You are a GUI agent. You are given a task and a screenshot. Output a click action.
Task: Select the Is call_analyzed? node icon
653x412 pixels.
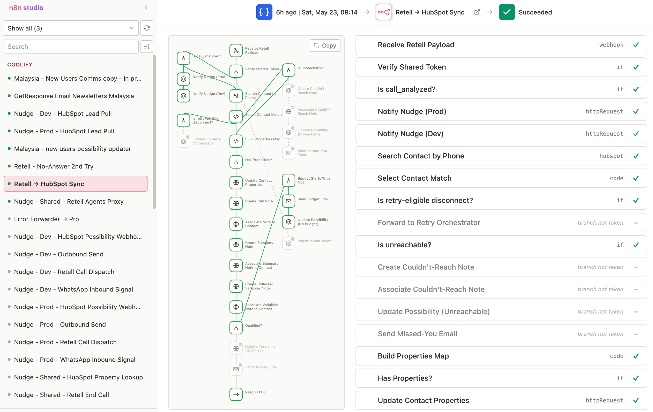coord(183,58)
